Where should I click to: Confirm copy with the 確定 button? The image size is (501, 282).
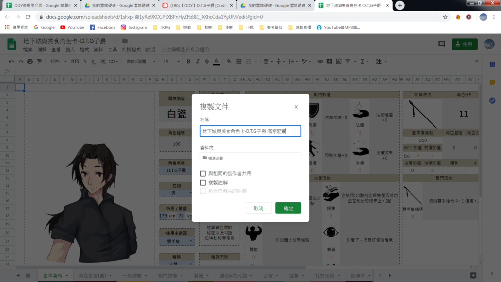[288, 208]
